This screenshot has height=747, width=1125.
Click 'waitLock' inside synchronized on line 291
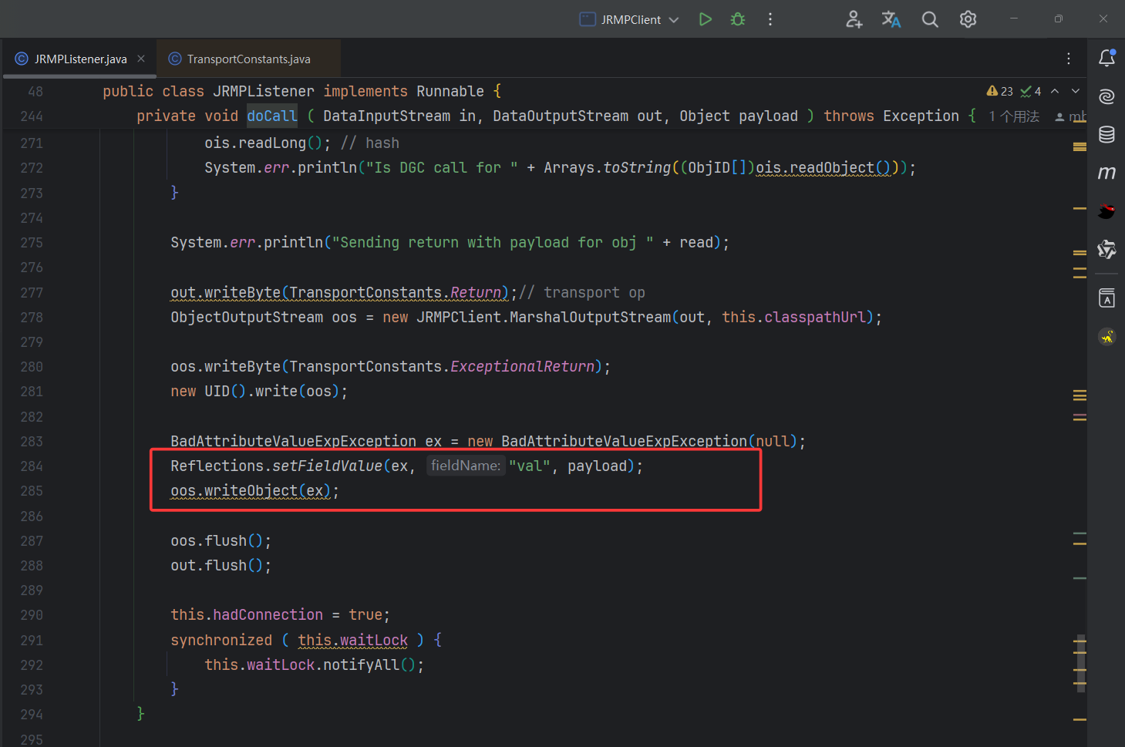click(x=374, y=640)
